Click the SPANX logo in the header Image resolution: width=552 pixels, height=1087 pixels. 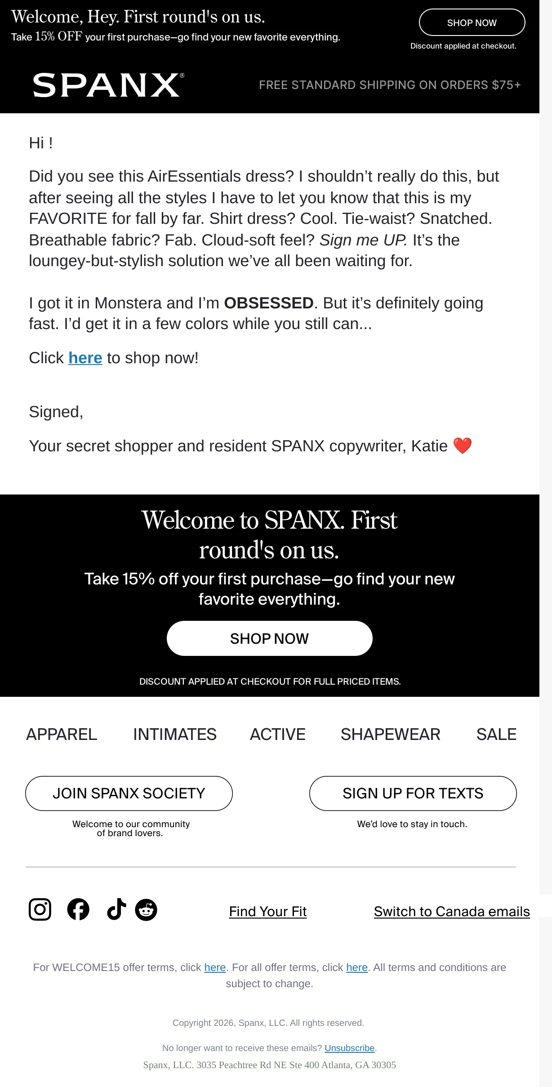(108, 85)
